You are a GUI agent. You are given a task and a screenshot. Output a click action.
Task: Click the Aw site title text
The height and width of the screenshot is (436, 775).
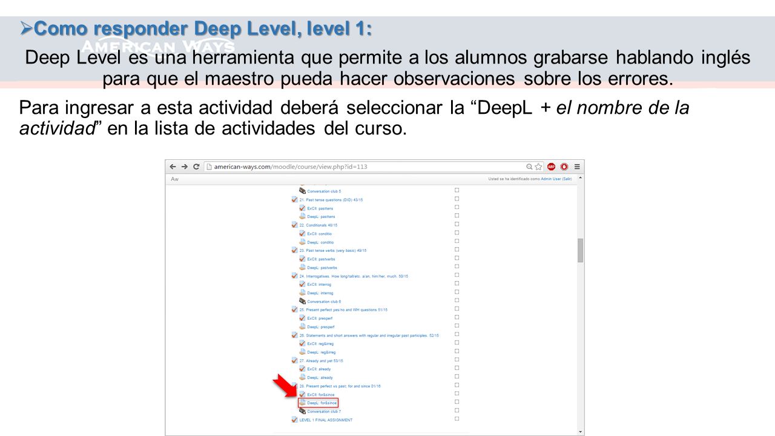[x=174, y=179]
